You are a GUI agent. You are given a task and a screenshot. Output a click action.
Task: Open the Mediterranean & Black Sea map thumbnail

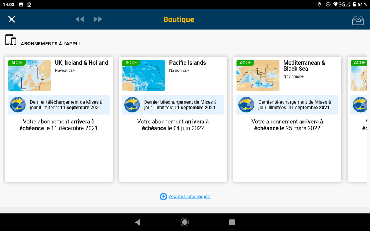258,75
